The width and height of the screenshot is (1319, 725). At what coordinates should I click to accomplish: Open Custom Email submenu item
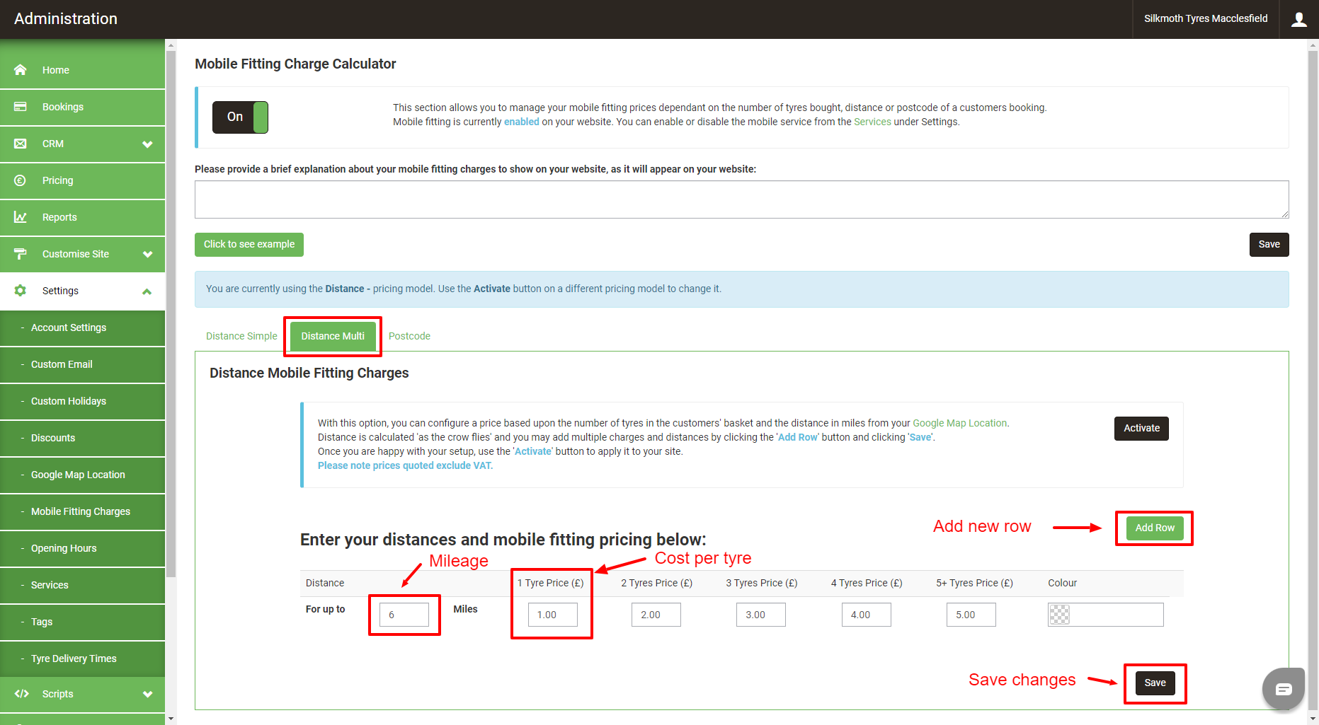point(82,364)
